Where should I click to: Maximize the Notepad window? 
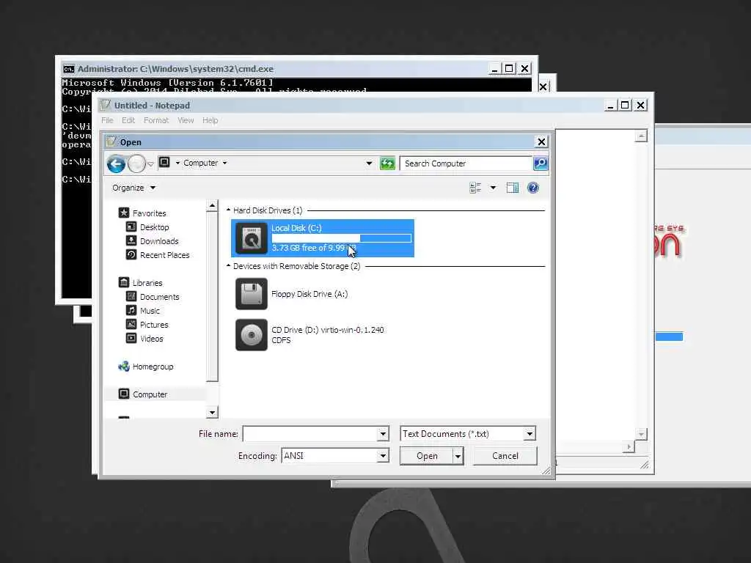coord(625,105)
